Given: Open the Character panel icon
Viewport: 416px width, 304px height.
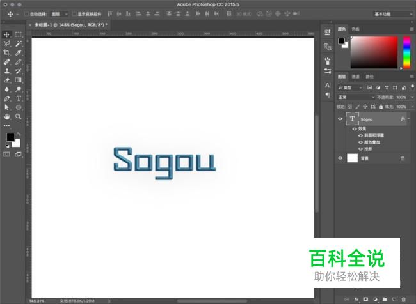Looking at the screenshot, I should pyautogui.click(x=328, y=86).
